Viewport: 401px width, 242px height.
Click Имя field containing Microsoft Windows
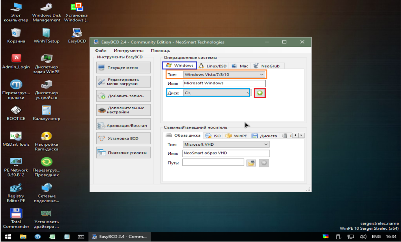pyautogui.click(x=224, y=83)
